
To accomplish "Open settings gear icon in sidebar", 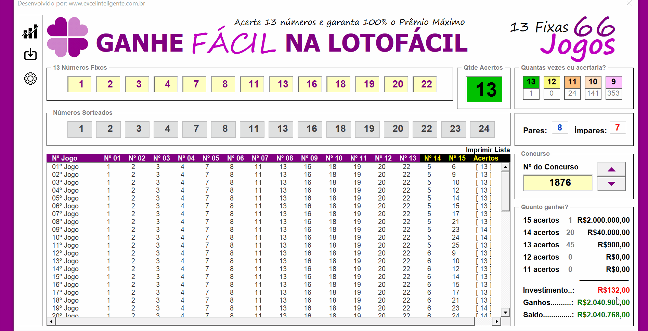I will click(x=30, y=79).
